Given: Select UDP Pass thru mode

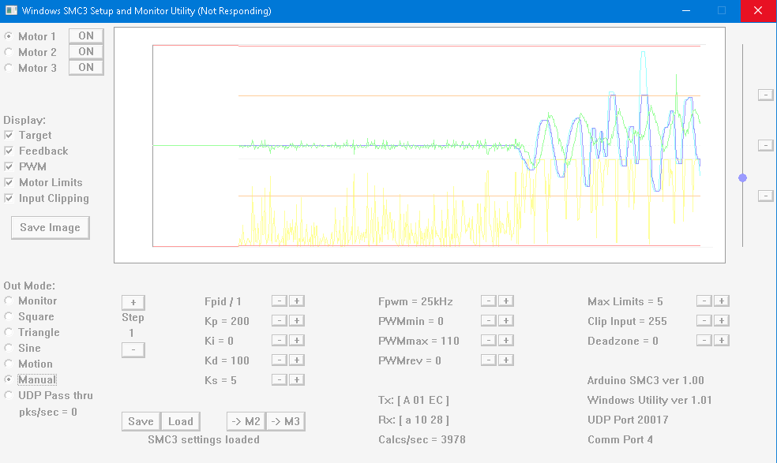Looking at the screenshot, I should (9, 395).
